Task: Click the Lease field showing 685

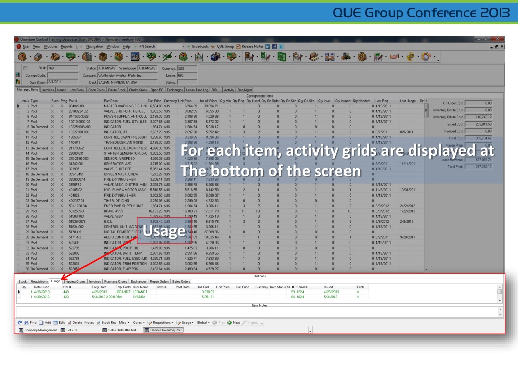Action: point(187,76)
